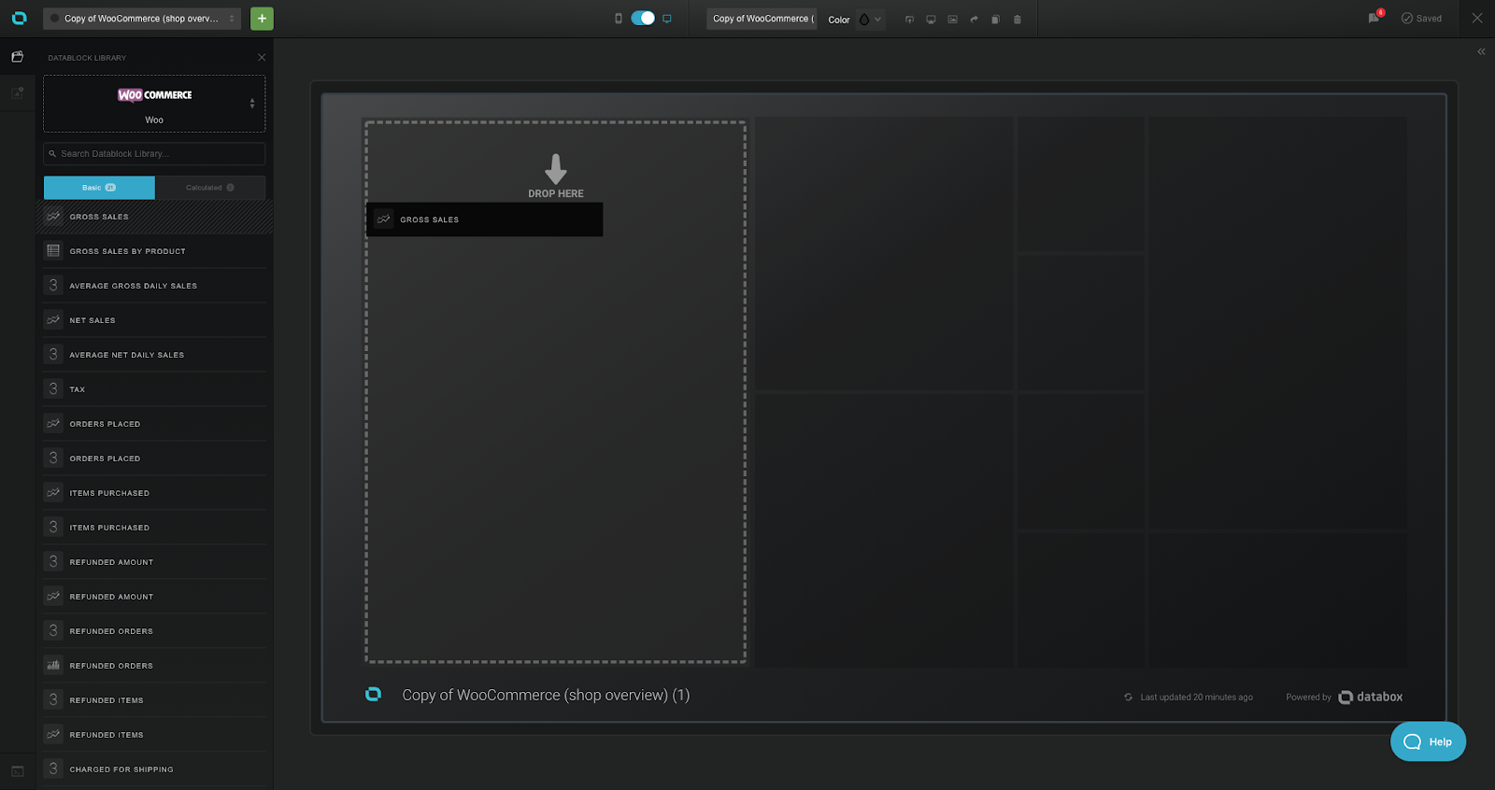Select GROSS SALES BY PRODUCT table datablock
This screenshot has height=790, width=1495.
click(x=154, y=251)
